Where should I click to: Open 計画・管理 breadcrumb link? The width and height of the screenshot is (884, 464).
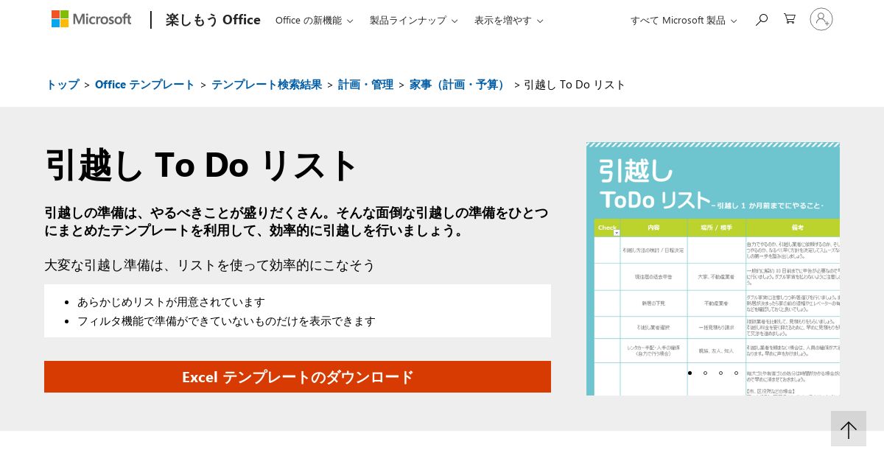pos(365,84)
